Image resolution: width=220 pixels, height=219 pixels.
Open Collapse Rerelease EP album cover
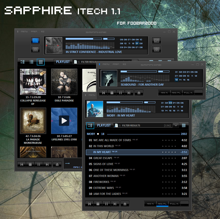[x=33, y=82]
